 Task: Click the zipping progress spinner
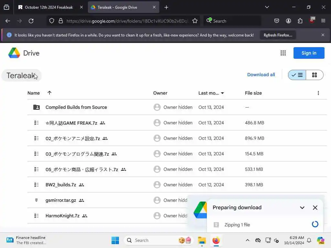(315, 224)
